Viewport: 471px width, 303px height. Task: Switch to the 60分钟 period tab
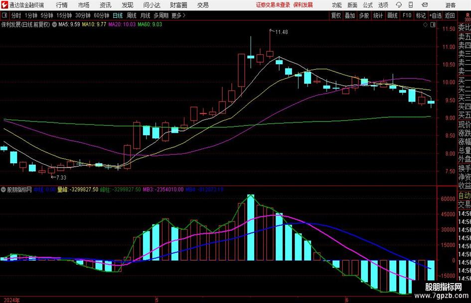[x=102, y=15]
